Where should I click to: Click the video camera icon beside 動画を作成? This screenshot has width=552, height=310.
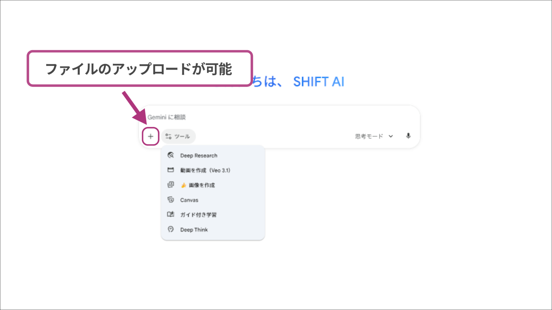click(170, 170)
